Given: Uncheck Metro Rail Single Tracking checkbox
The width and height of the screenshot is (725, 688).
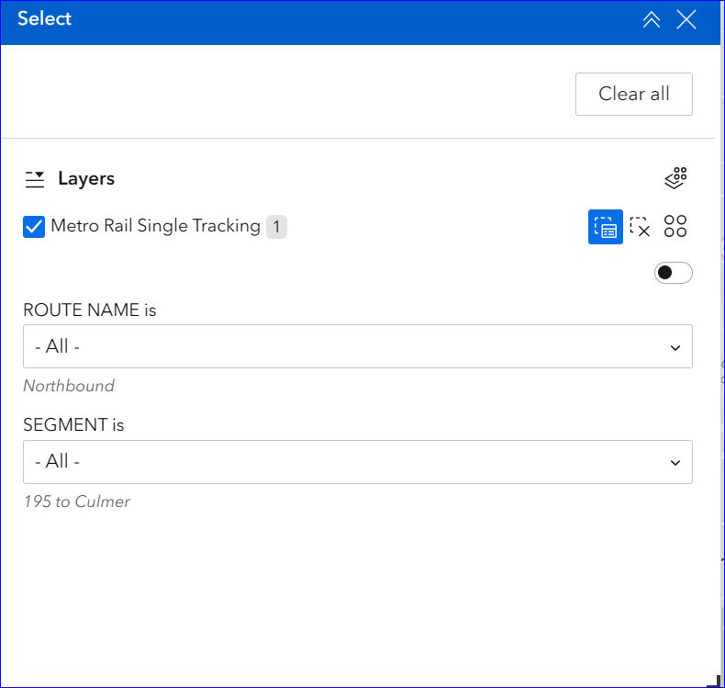Looking at the screenshot, I should 34,227.
